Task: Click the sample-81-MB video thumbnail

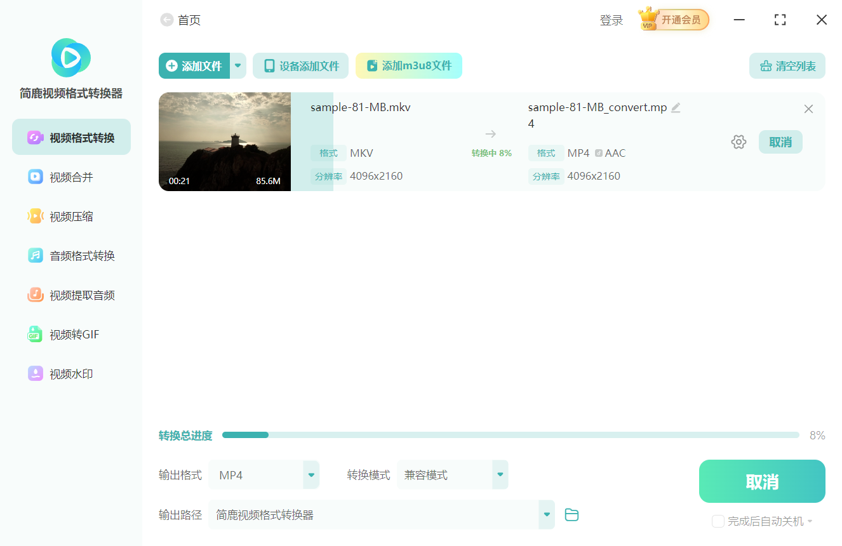Action: 225,142
